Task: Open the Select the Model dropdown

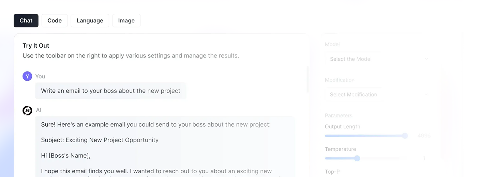Action: tap(378, 59)
